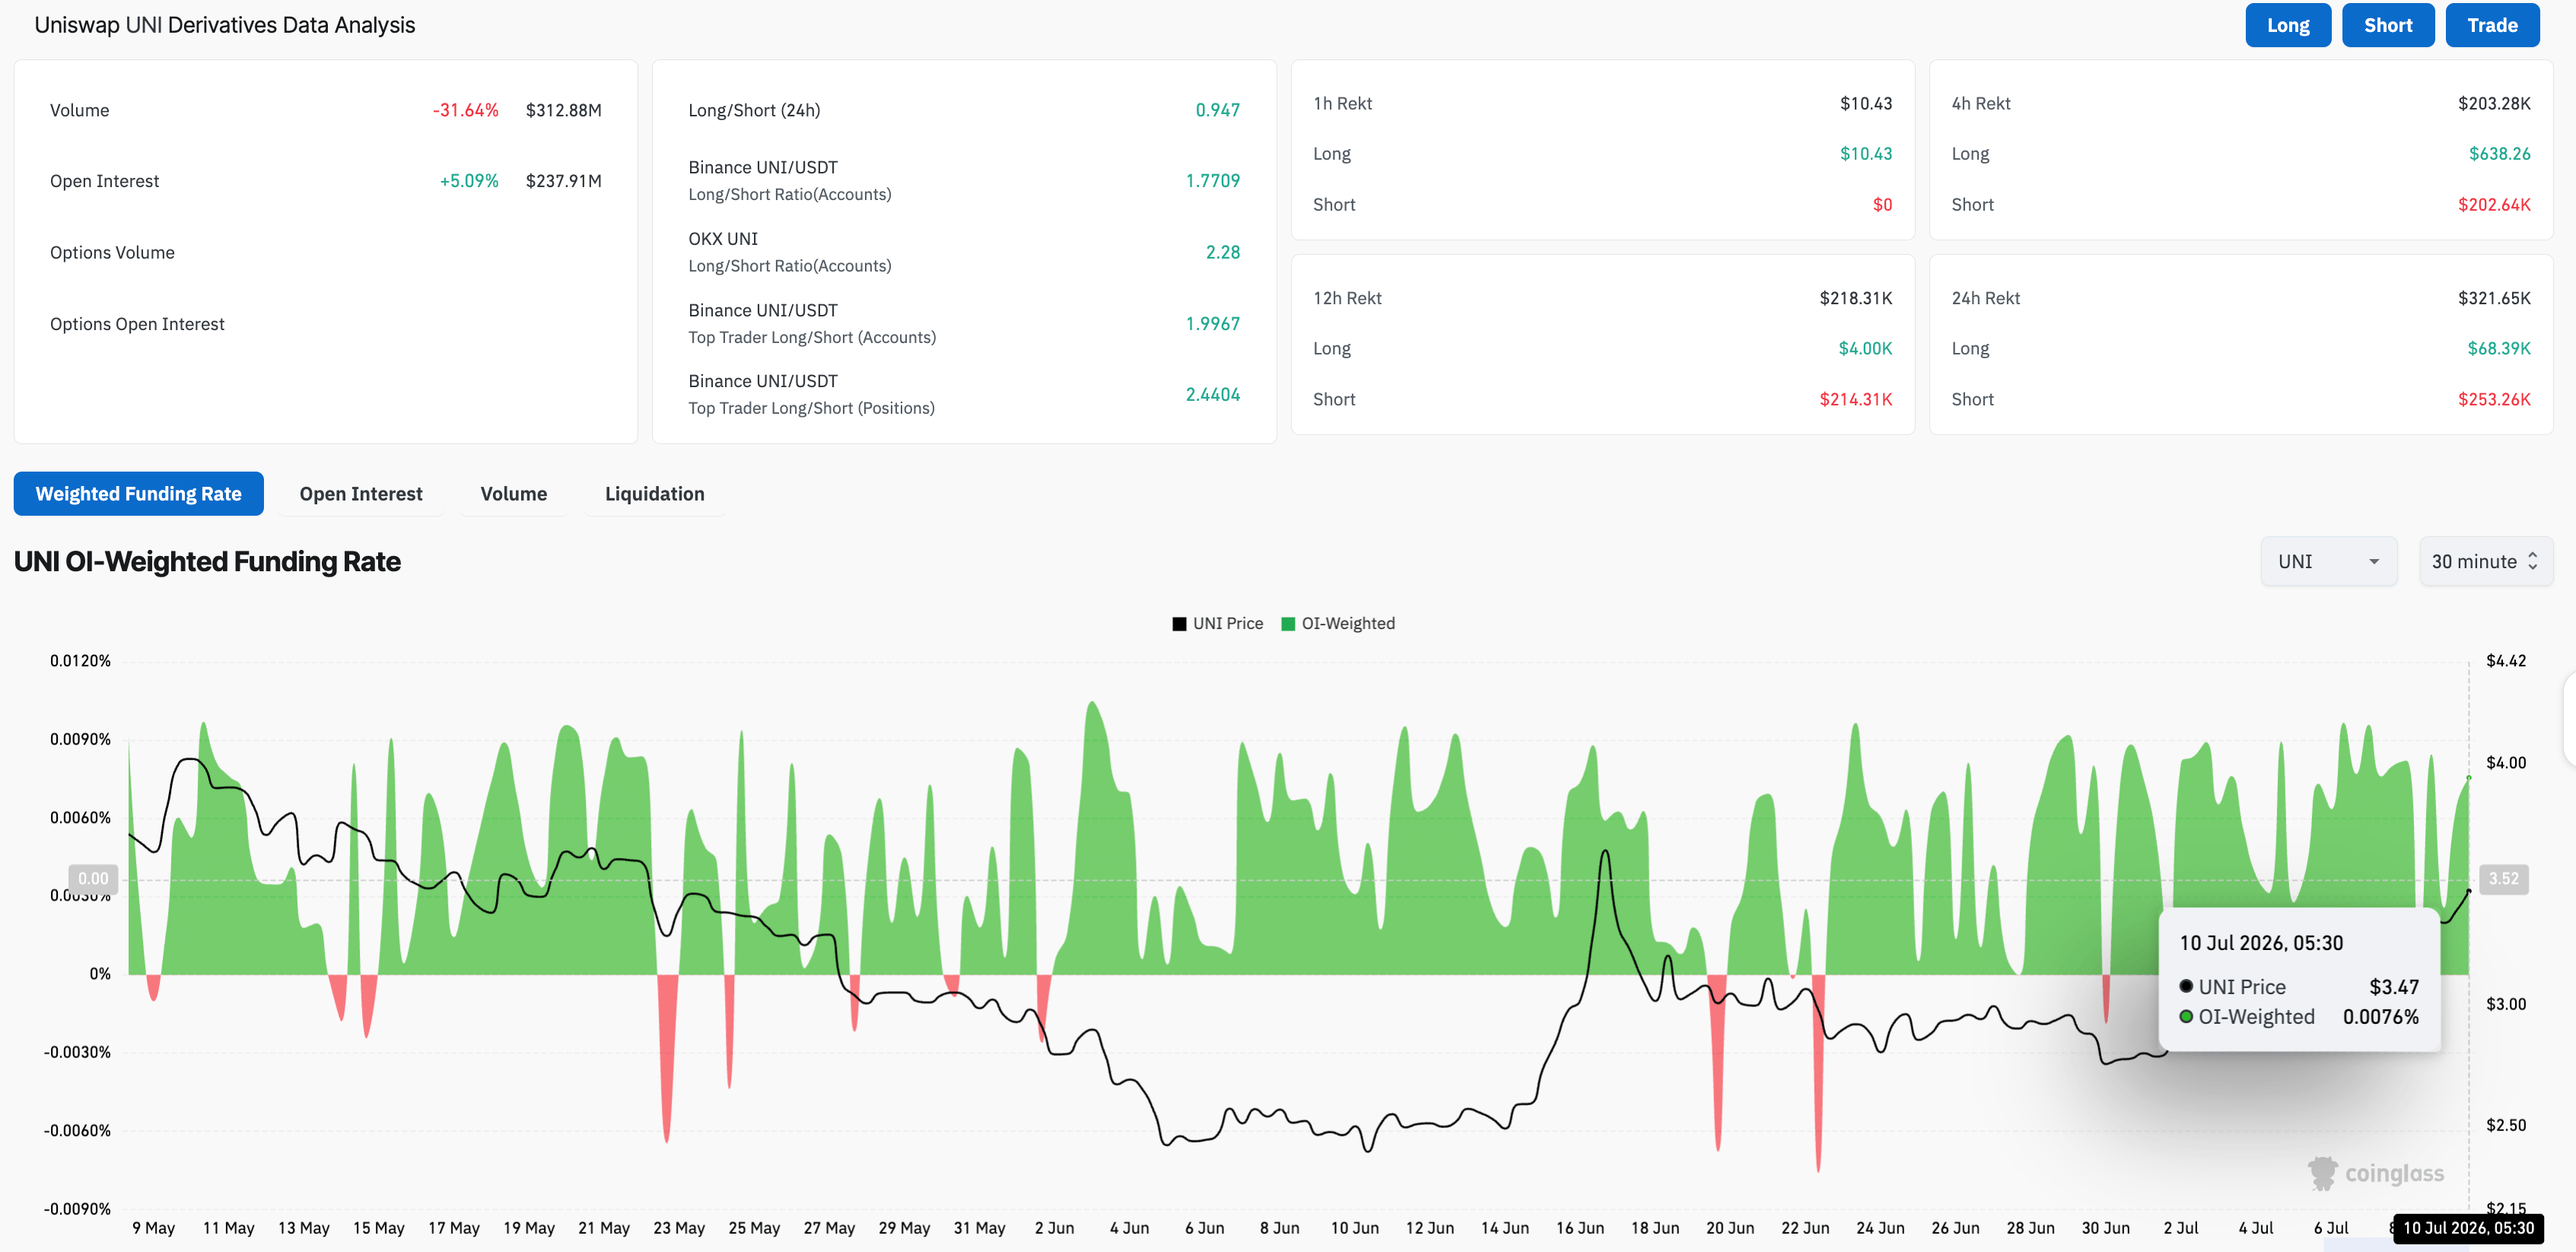The height and width of the screenshot is (1252, 2576).
Task: Click the 24h Rekt Long value $68.39K
Action: tap(2499, 348)
